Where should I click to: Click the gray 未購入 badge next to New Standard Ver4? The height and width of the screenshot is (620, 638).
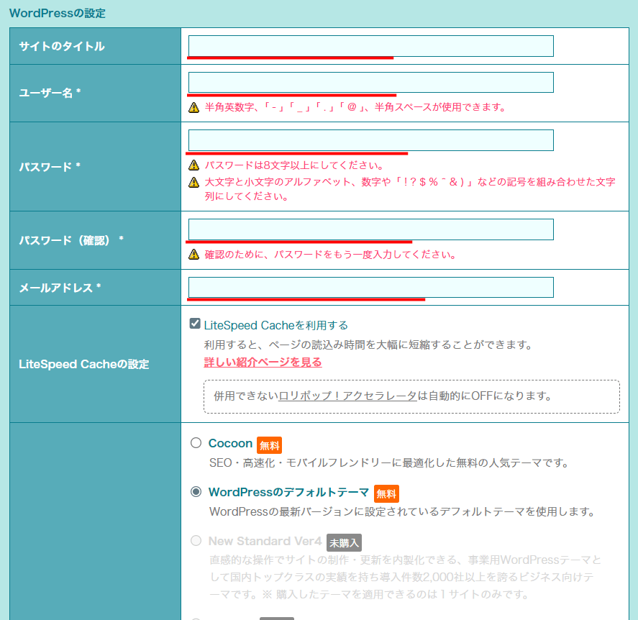point(344,543)
